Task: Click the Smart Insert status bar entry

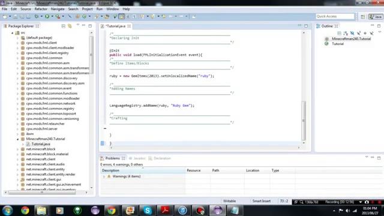Action: click(262, 201)
